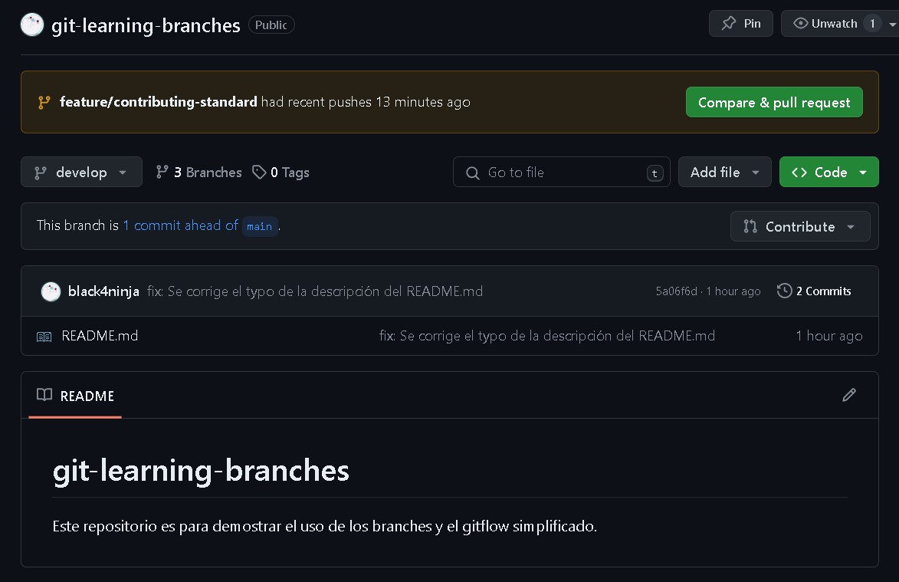Open the green Code dropdown
This screenshot has height=582, width=899.
coord(828,173)
